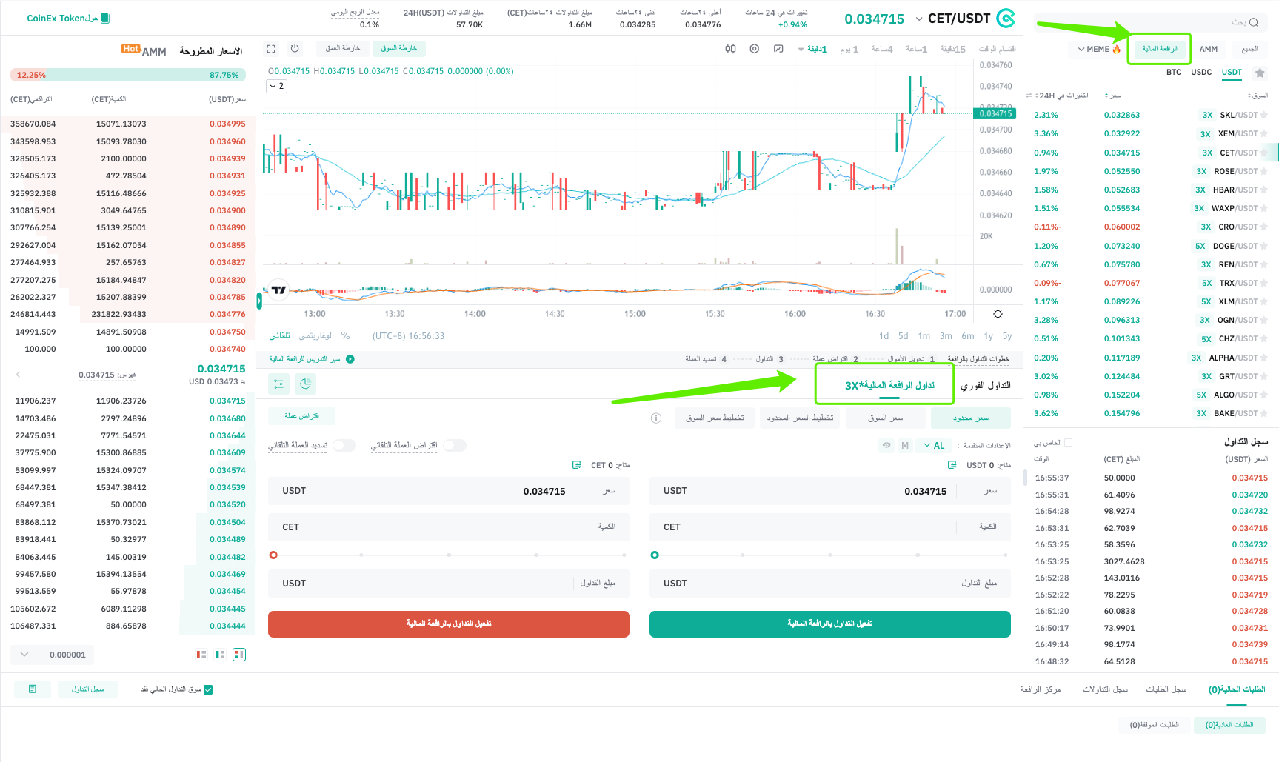The width and height of the screenshot is (1279, 762).
Task: Open the document icon in bottom bar
Action: pos(33,689)
